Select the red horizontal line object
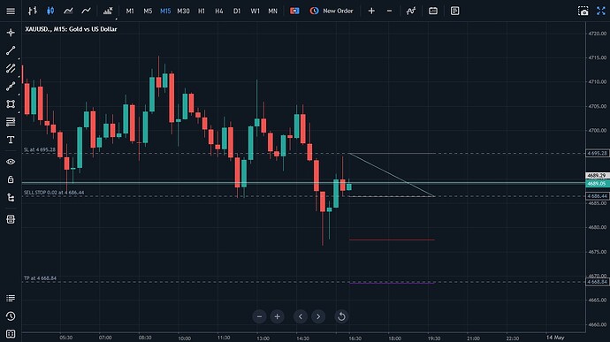610x342 pixels. (x=392, y=240)
